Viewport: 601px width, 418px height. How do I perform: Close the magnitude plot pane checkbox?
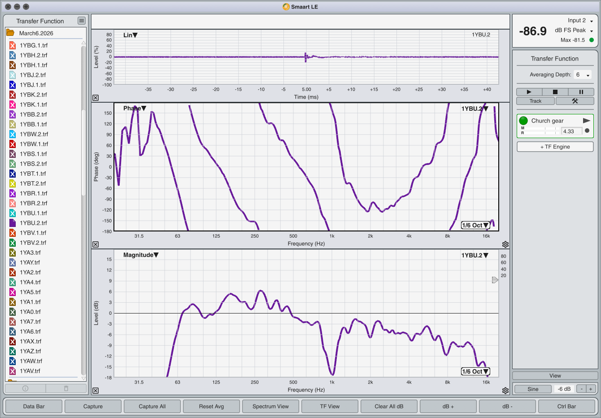[96, 391]
